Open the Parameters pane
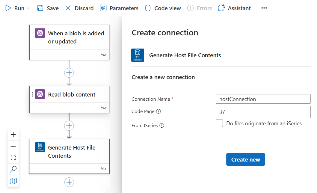The height and width of the screenshot is (193, 317). 119,8
